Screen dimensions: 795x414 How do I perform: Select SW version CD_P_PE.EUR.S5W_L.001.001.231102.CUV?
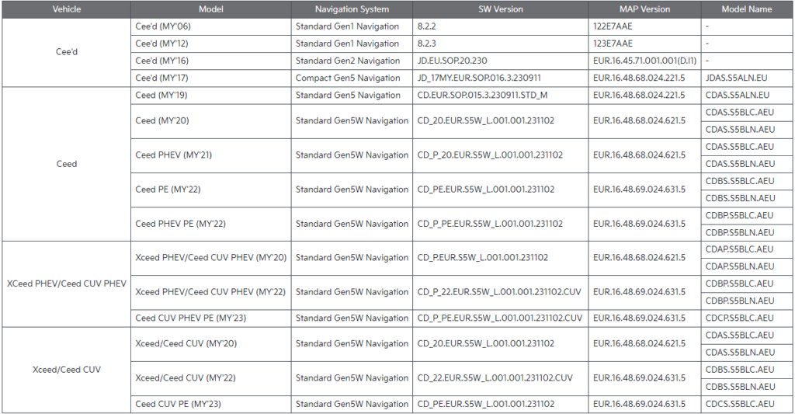coord(501,318)
